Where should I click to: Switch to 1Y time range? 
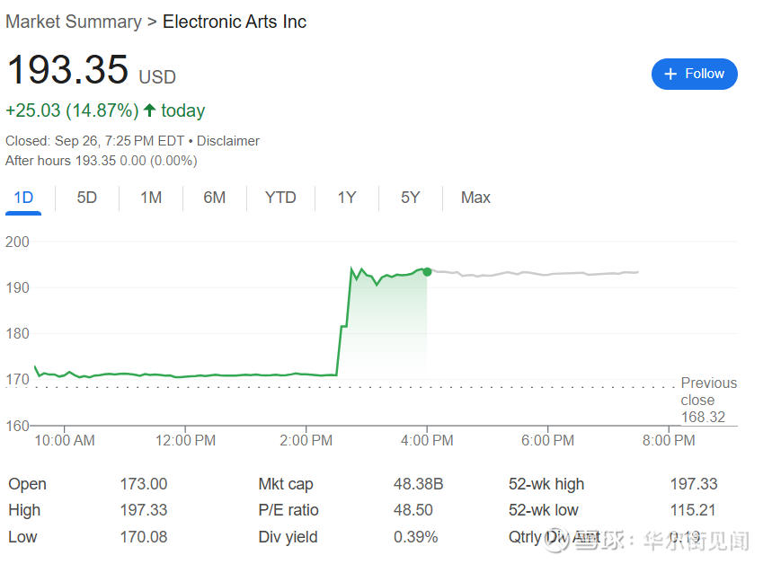coord(347,198)
